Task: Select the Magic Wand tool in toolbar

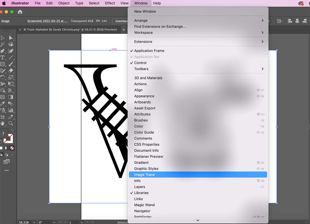Action: [x=3, y=45]
